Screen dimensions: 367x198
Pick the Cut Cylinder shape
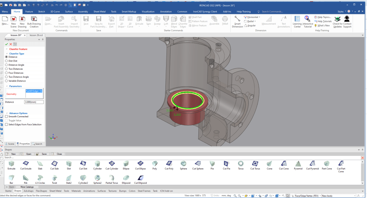coord(112,164)
